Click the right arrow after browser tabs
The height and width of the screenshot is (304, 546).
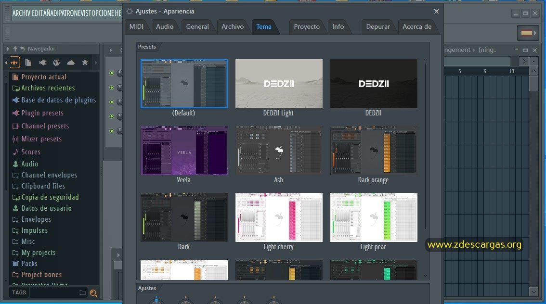(96, 63)
